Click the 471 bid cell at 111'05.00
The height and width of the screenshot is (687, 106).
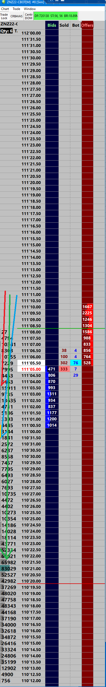coord(52,369)
